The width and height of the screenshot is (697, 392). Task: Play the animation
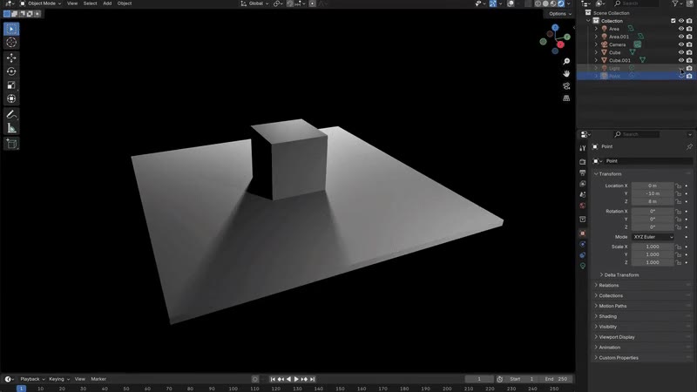coord(296,379)
